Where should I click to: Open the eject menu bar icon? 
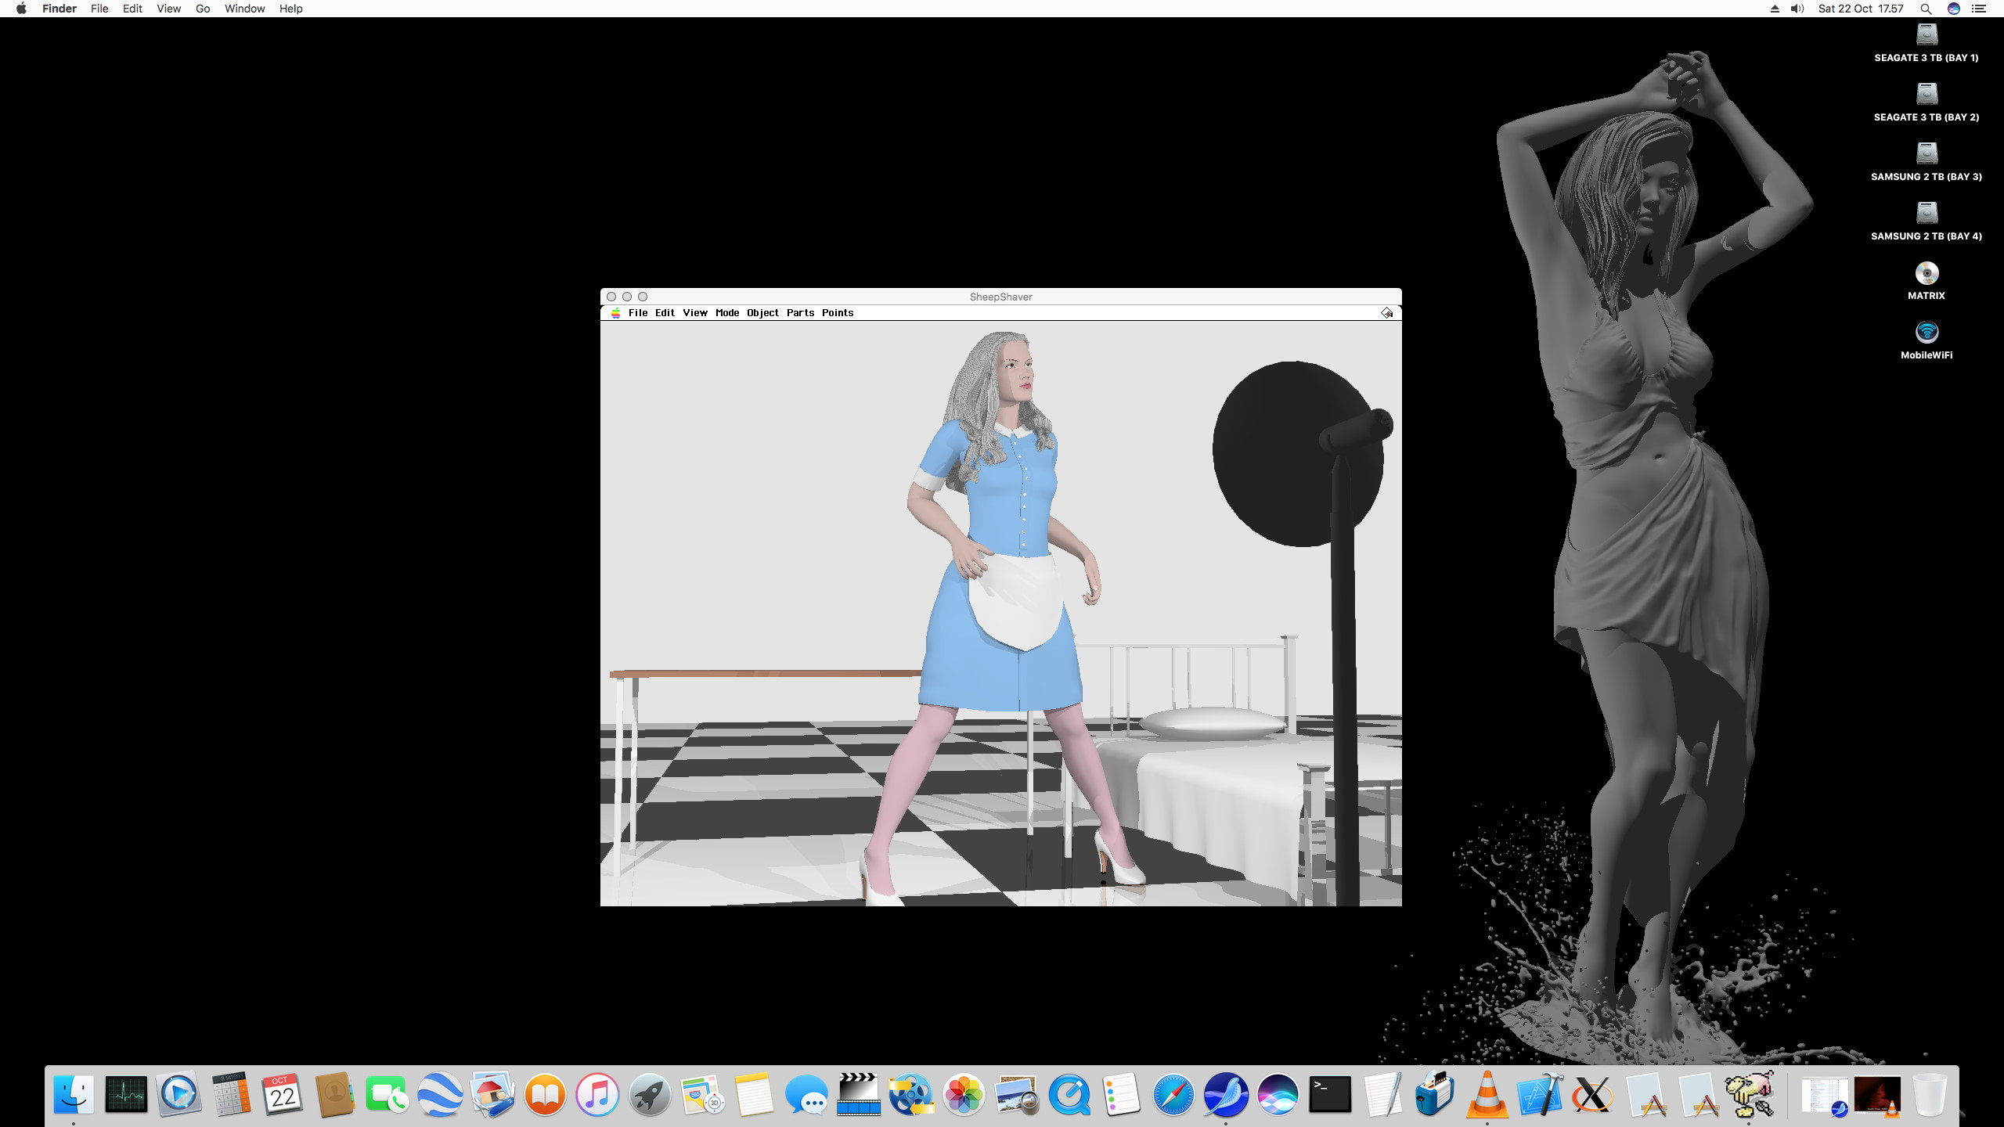[1775, 9]
